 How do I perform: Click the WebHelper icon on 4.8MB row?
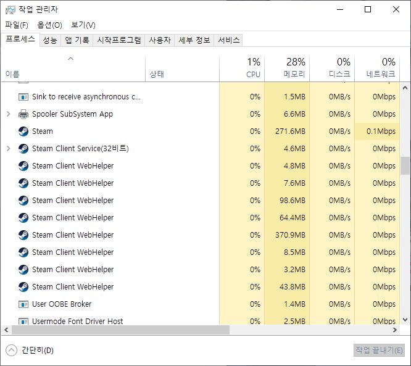pos(23,166)
